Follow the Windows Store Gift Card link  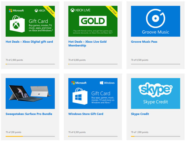(86, 114)
